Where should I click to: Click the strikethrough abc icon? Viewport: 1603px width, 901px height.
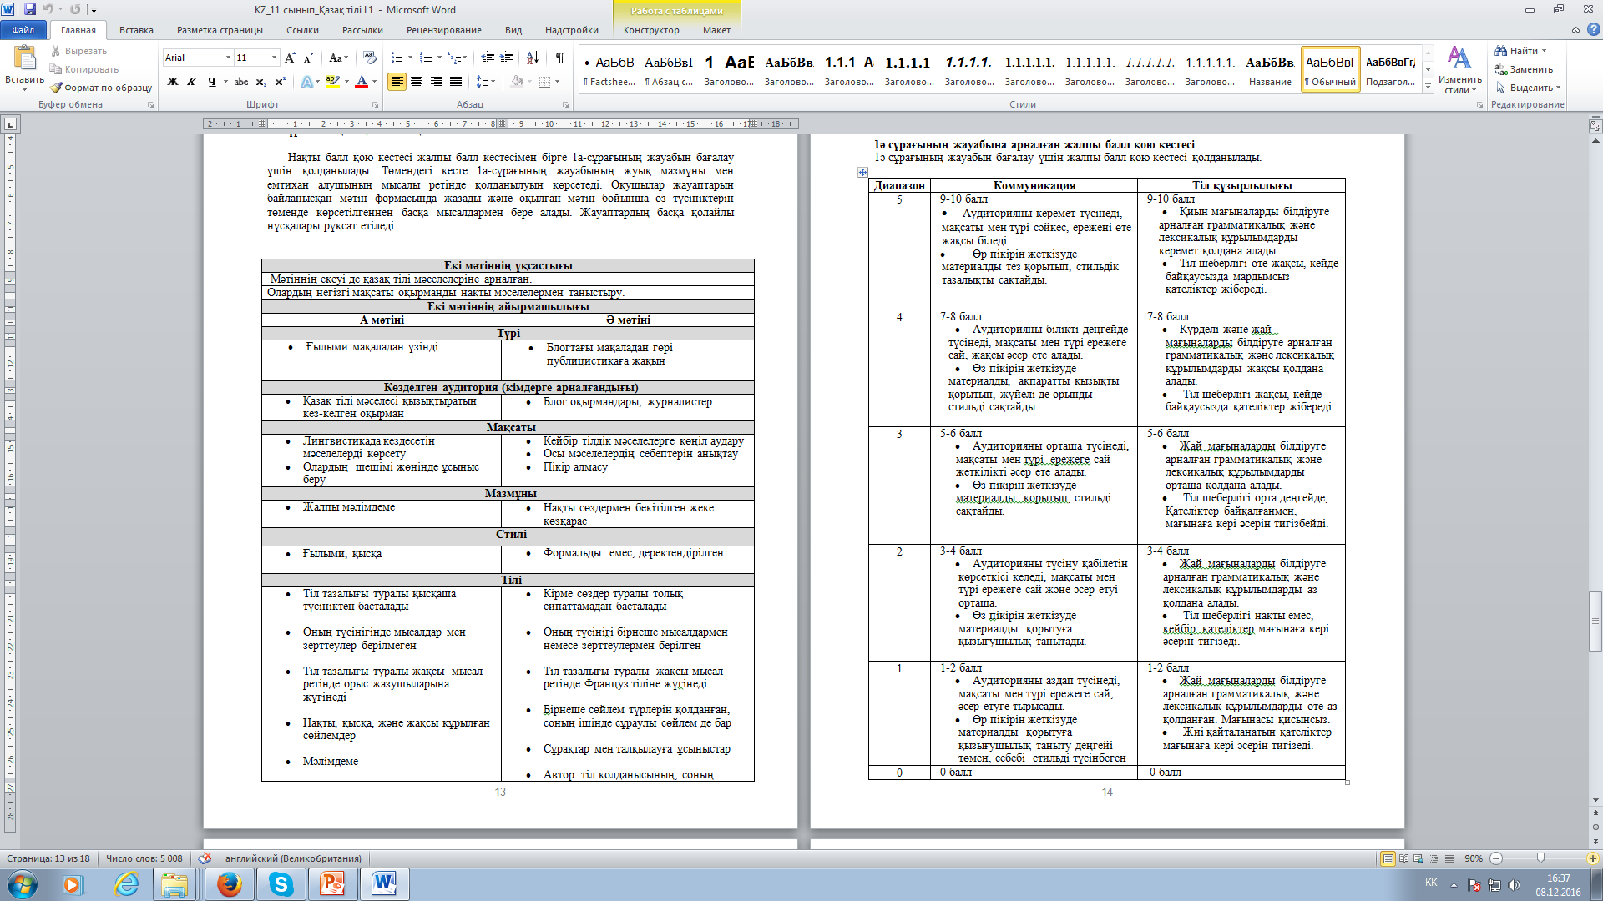click(241, 82)
